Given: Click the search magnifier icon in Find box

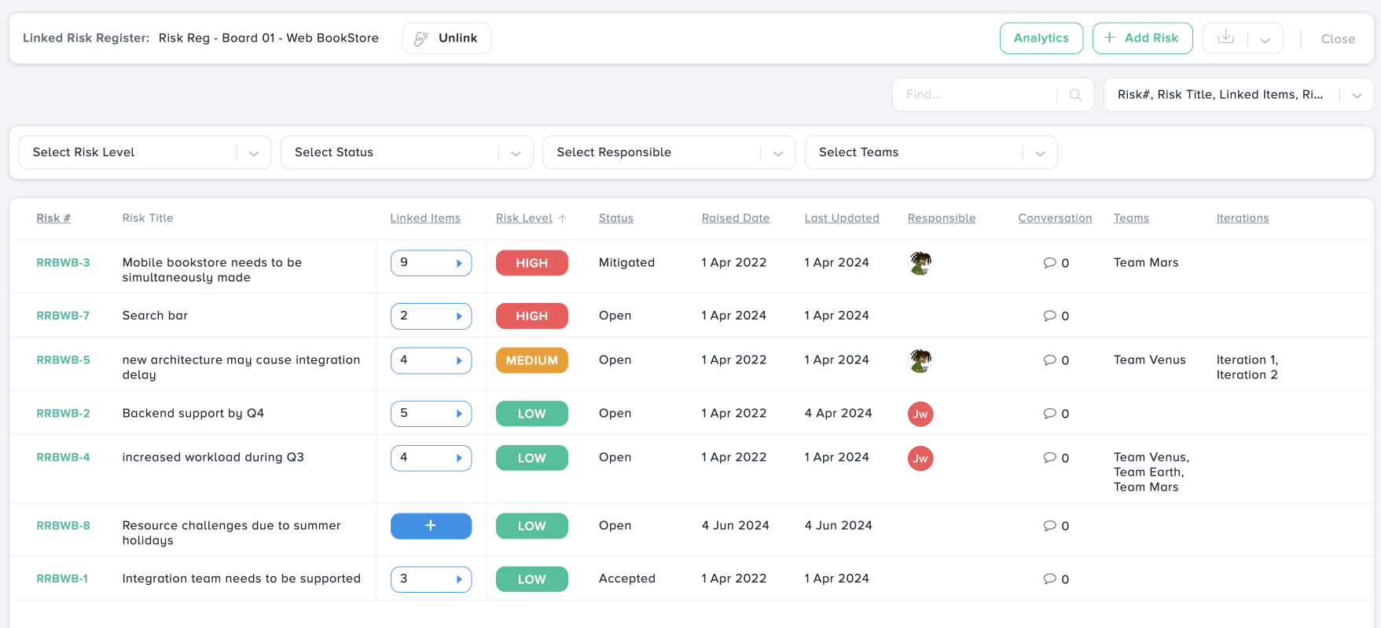Looking at the screenshot, I should point(1075,95).
